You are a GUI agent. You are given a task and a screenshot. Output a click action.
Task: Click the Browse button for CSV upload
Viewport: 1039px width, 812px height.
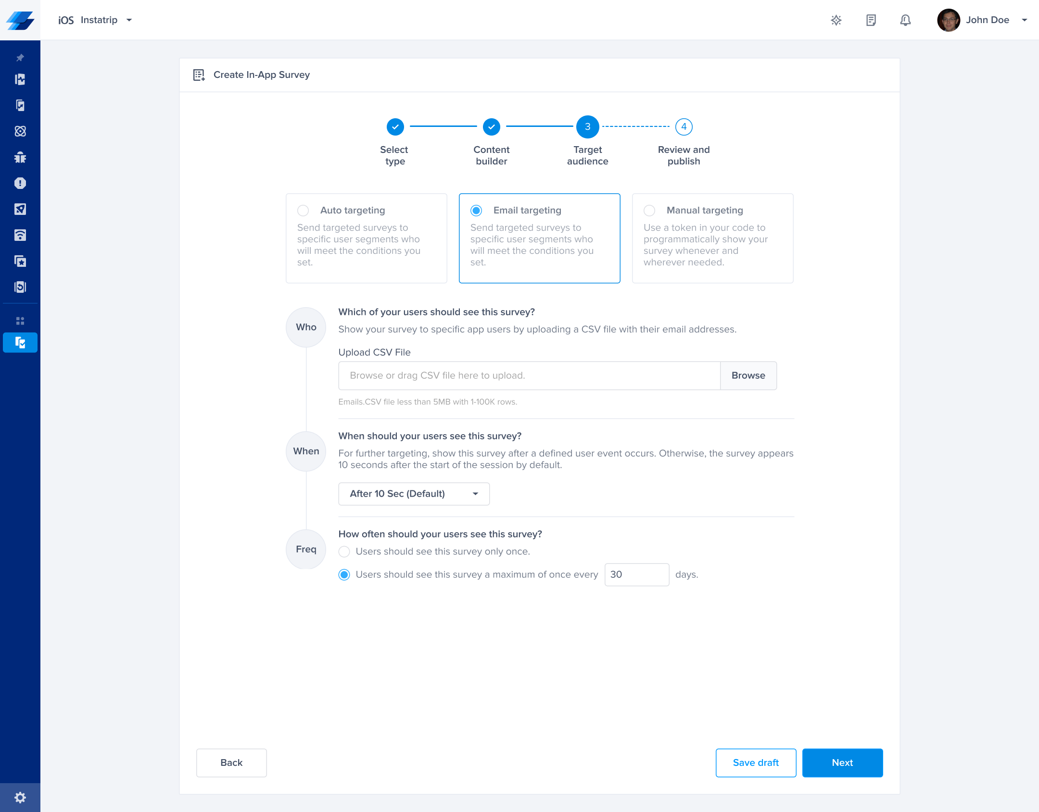tap(748, 375)
